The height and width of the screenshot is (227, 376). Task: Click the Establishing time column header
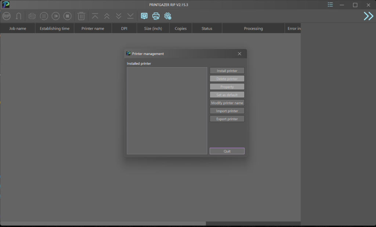(x=55, y=28)
